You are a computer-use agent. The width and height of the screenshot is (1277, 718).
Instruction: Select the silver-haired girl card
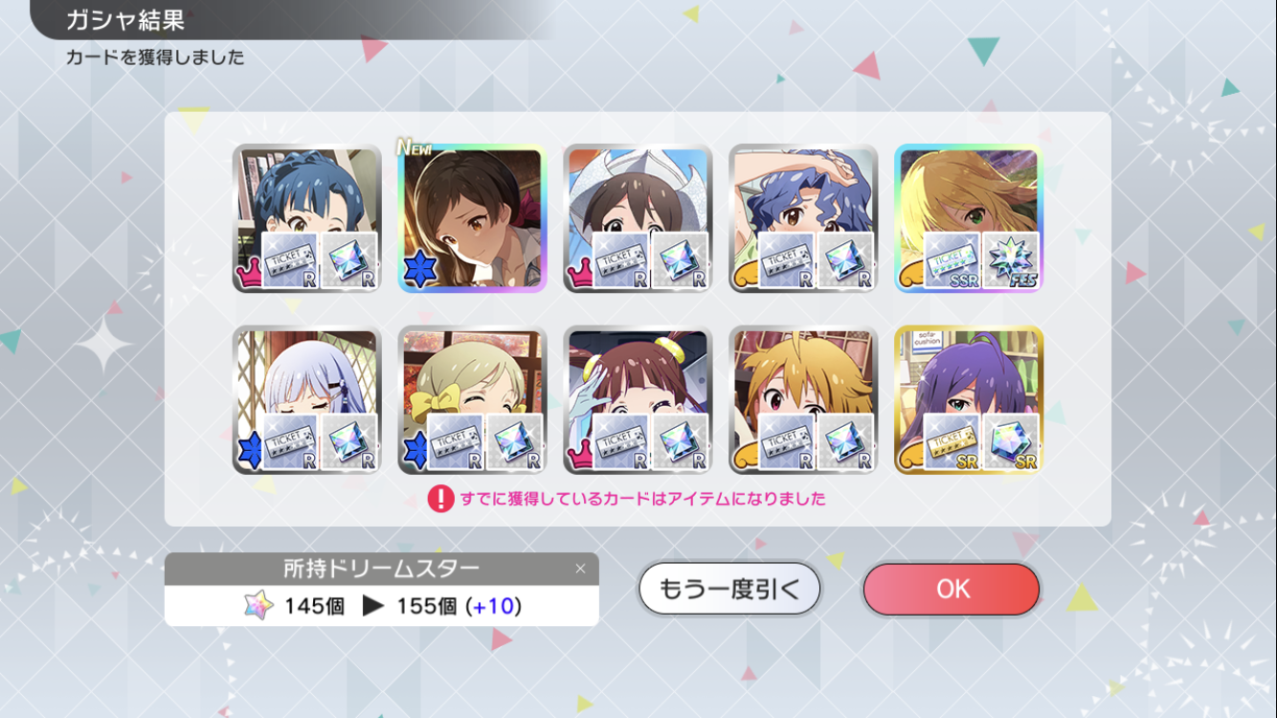(x=307, y=400)
